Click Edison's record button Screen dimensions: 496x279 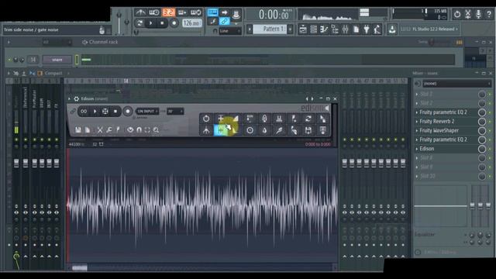[128, 112]
